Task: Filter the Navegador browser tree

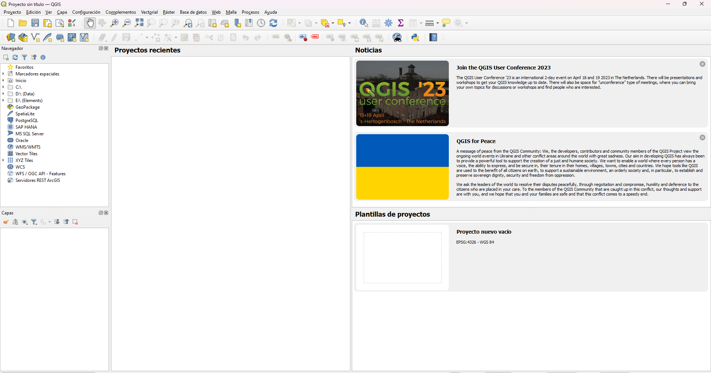Action: 24,57
